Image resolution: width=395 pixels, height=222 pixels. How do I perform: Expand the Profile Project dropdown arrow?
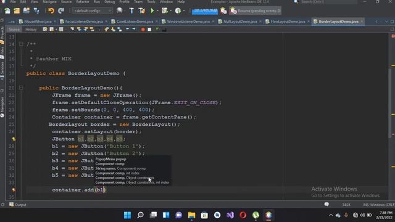point(184,11)
